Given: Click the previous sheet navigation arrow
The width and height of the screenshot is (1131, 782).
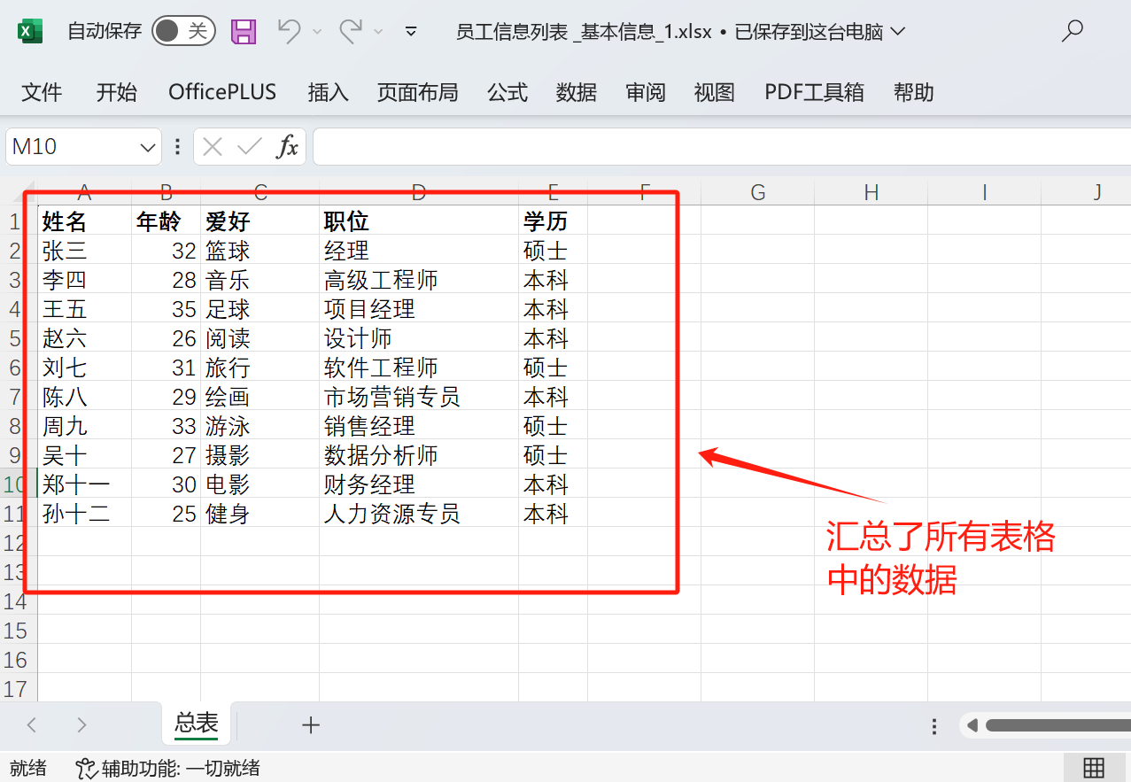Looking at the screenshot, I should pos(31,725).
